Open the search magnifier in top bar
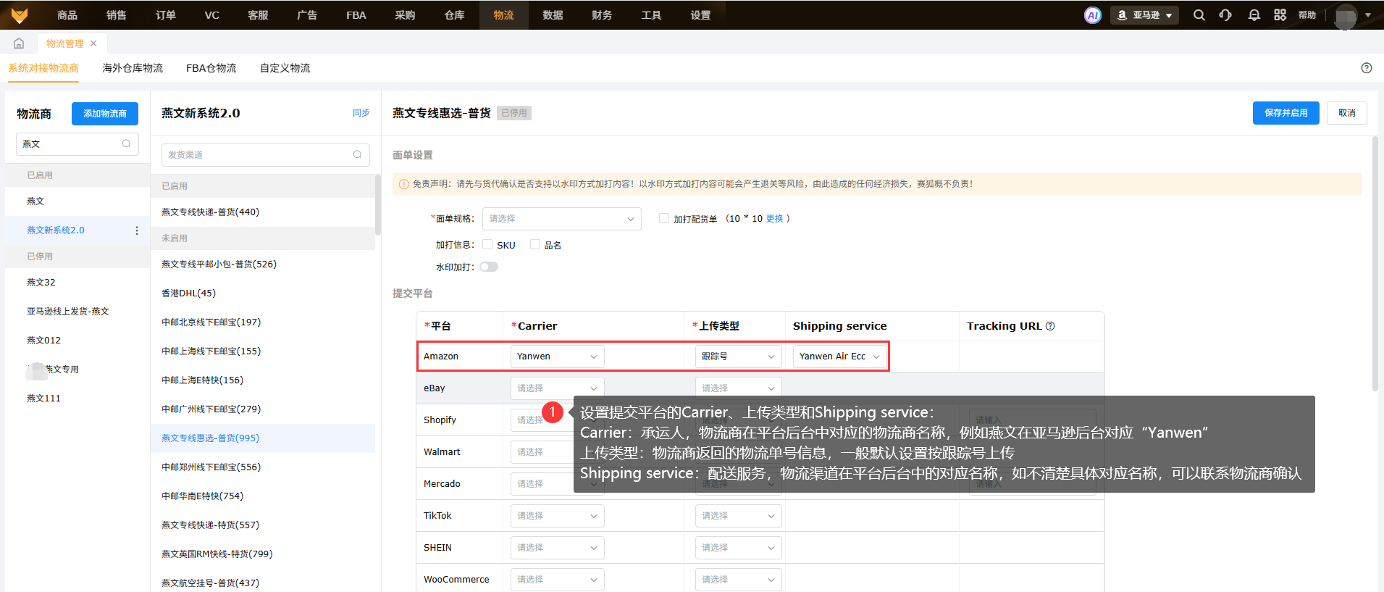Image resolution: width=1384 pixels, height=592 pixels. pyautogui.click(x=1199, y=15)
